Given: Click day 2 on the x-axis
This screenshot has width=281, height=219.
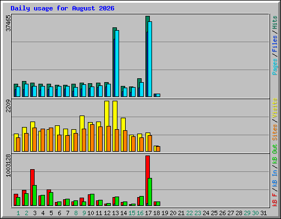Looking at the screenshot, I should point(26,213).
